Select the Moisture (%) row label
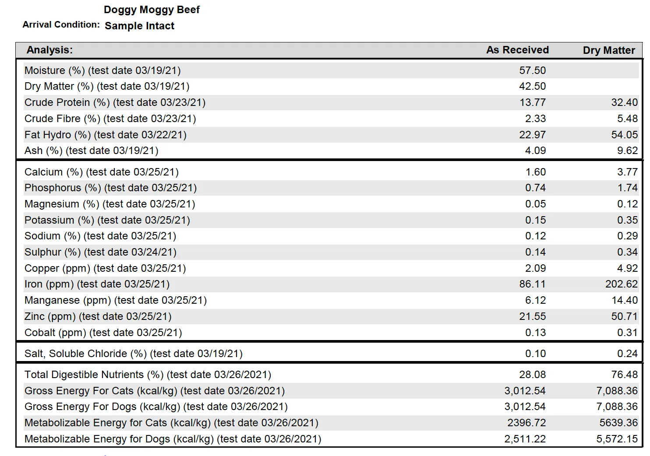The image size is (650, 456). (102, 70)
